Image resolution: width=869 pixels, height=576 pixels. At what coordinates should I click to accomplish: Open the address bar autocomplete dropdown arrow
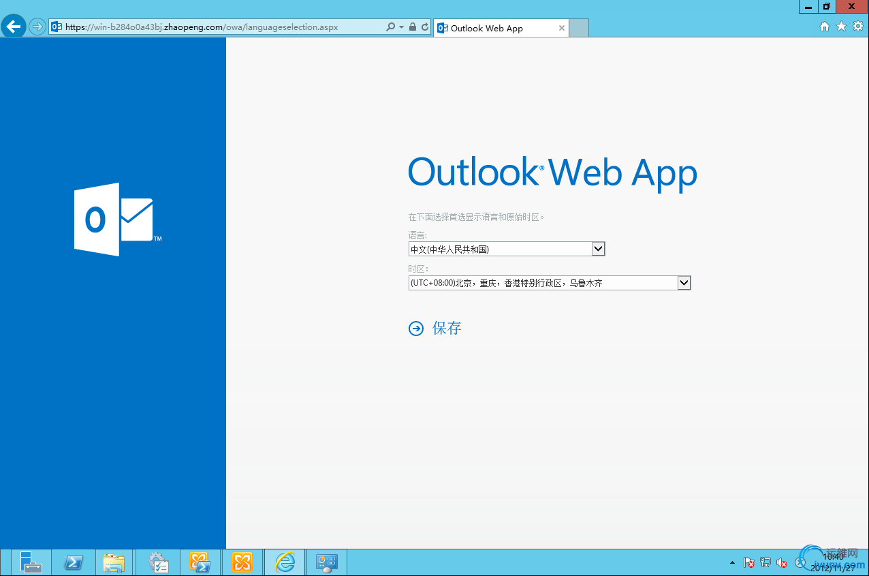(401, 27)
